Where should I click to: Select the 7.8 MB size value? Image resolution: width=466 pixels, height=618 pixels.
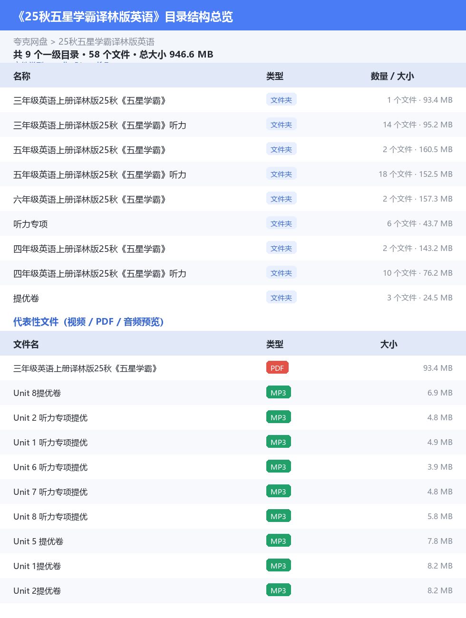tap(440, 541)
